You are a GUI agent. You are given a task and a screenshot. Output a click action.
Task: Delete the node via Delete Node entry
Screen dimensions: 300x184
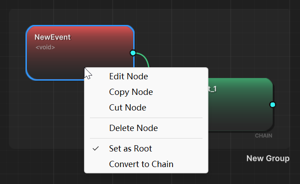tap(133, 128)
